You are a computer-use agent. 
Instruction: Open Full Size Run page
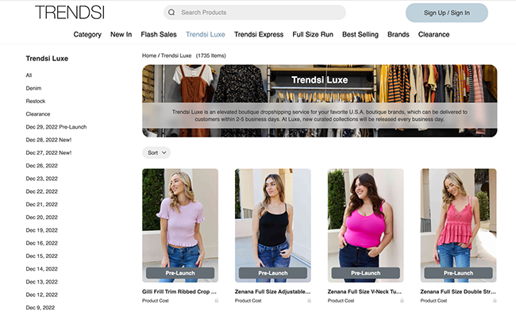[313, 34]
